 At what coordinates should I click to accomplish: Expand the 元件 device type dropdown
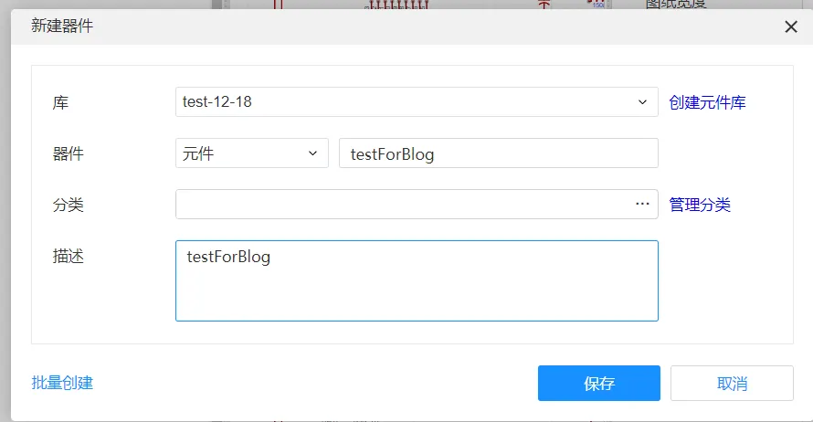(x=252, y=153)
